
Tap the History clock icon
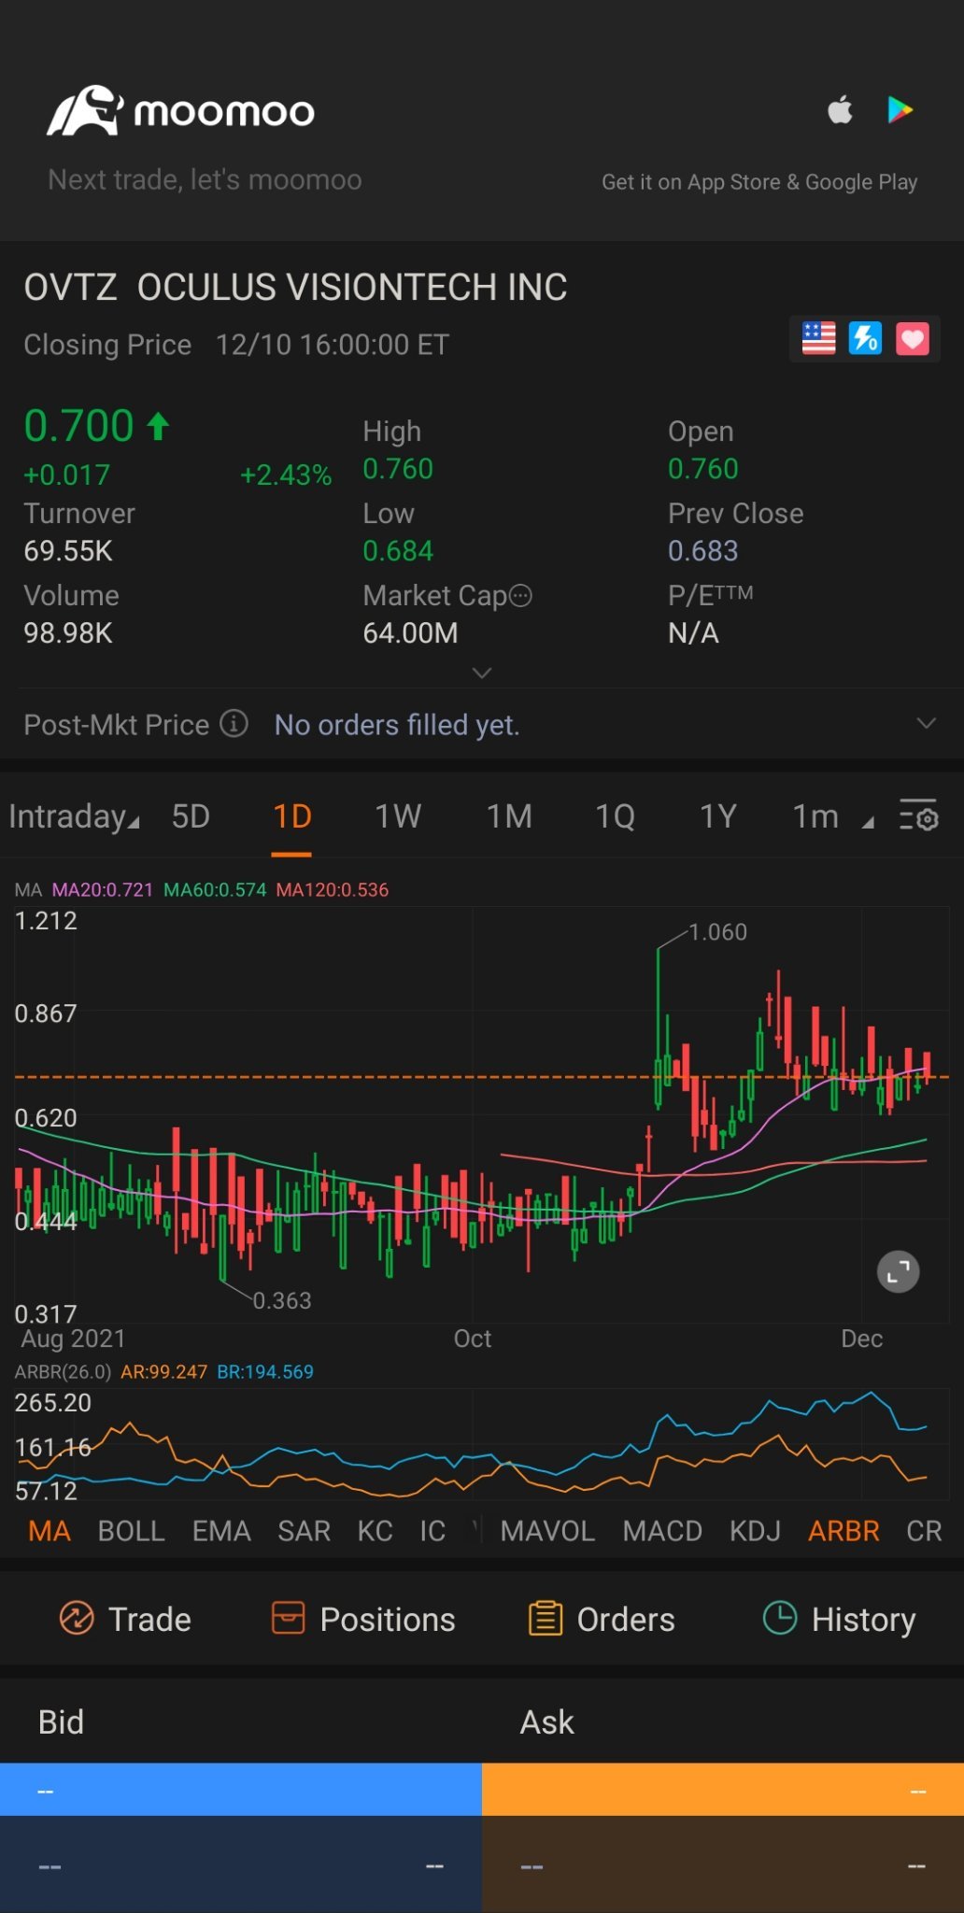pyautogui.click(x=780, y=1618)
